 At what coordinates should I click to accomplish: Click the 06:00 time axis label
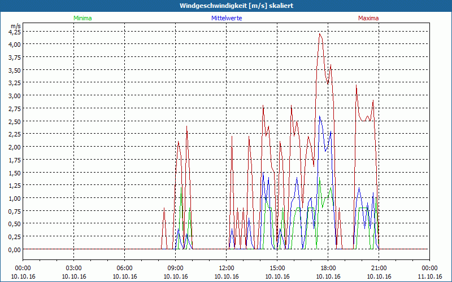pyautogui.click(x=124, y=268)
